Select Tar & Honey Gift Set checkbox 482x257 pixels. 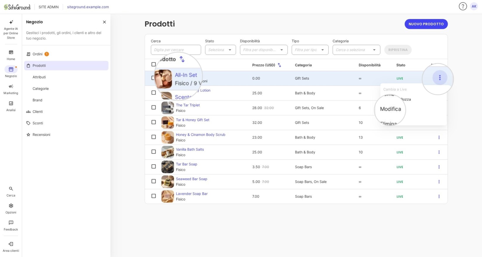153,122
